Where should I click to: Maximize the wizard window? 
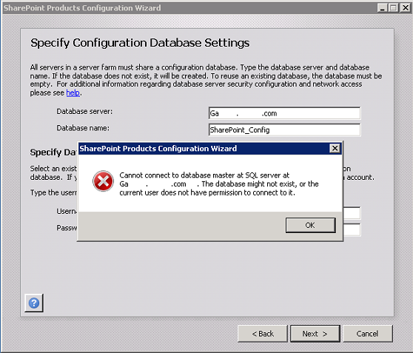(394, 8)
